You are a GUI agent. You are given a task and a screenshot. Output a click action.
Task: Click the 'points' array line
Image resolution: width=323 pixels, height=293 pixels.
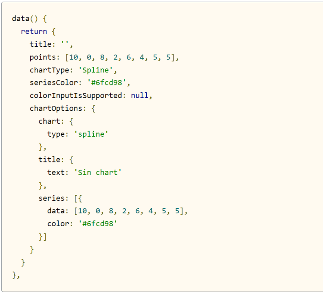point(104,57)
